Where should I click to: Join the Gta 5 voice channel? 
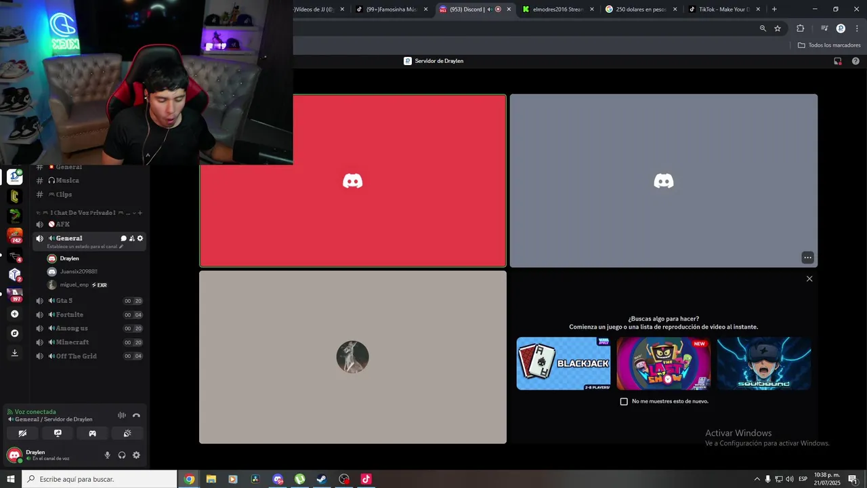click(89, 301)
